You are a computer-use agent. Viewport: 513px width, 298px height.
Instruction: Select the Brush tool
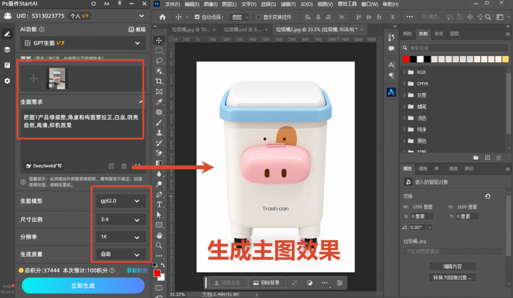159,123
